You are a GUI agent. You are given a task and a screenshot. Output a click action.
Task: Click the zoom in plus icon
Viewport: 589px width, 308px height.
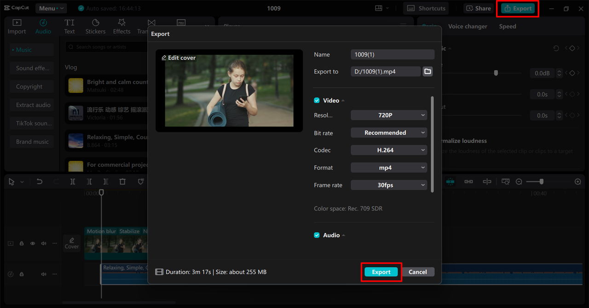tap(578, 182)
